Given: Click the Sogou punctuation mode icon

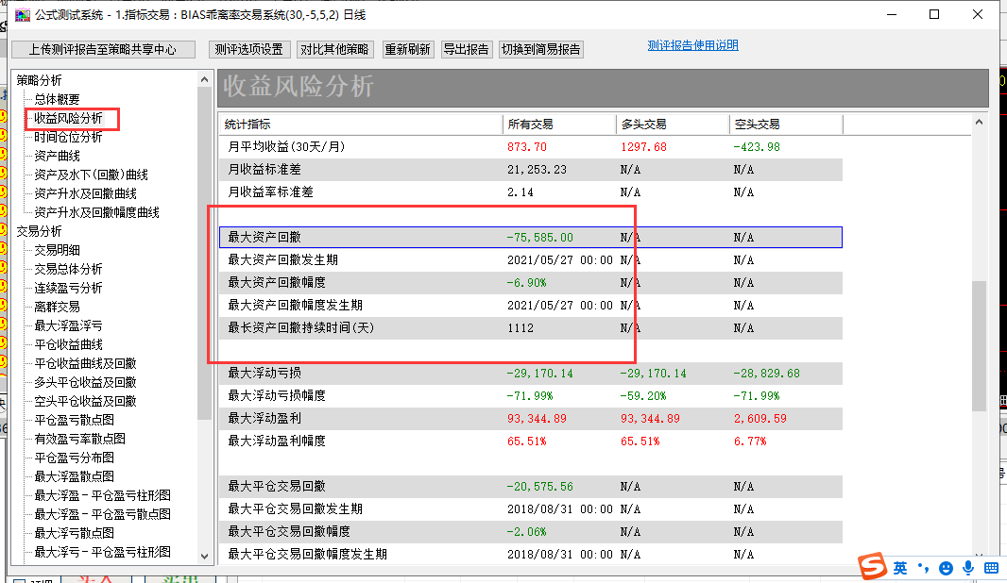Looking at the screenshot, I should click(x=923, y=568).
